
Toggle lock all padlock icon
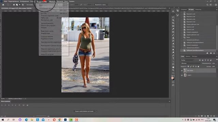pyautogui.click(x=198, y=66)
